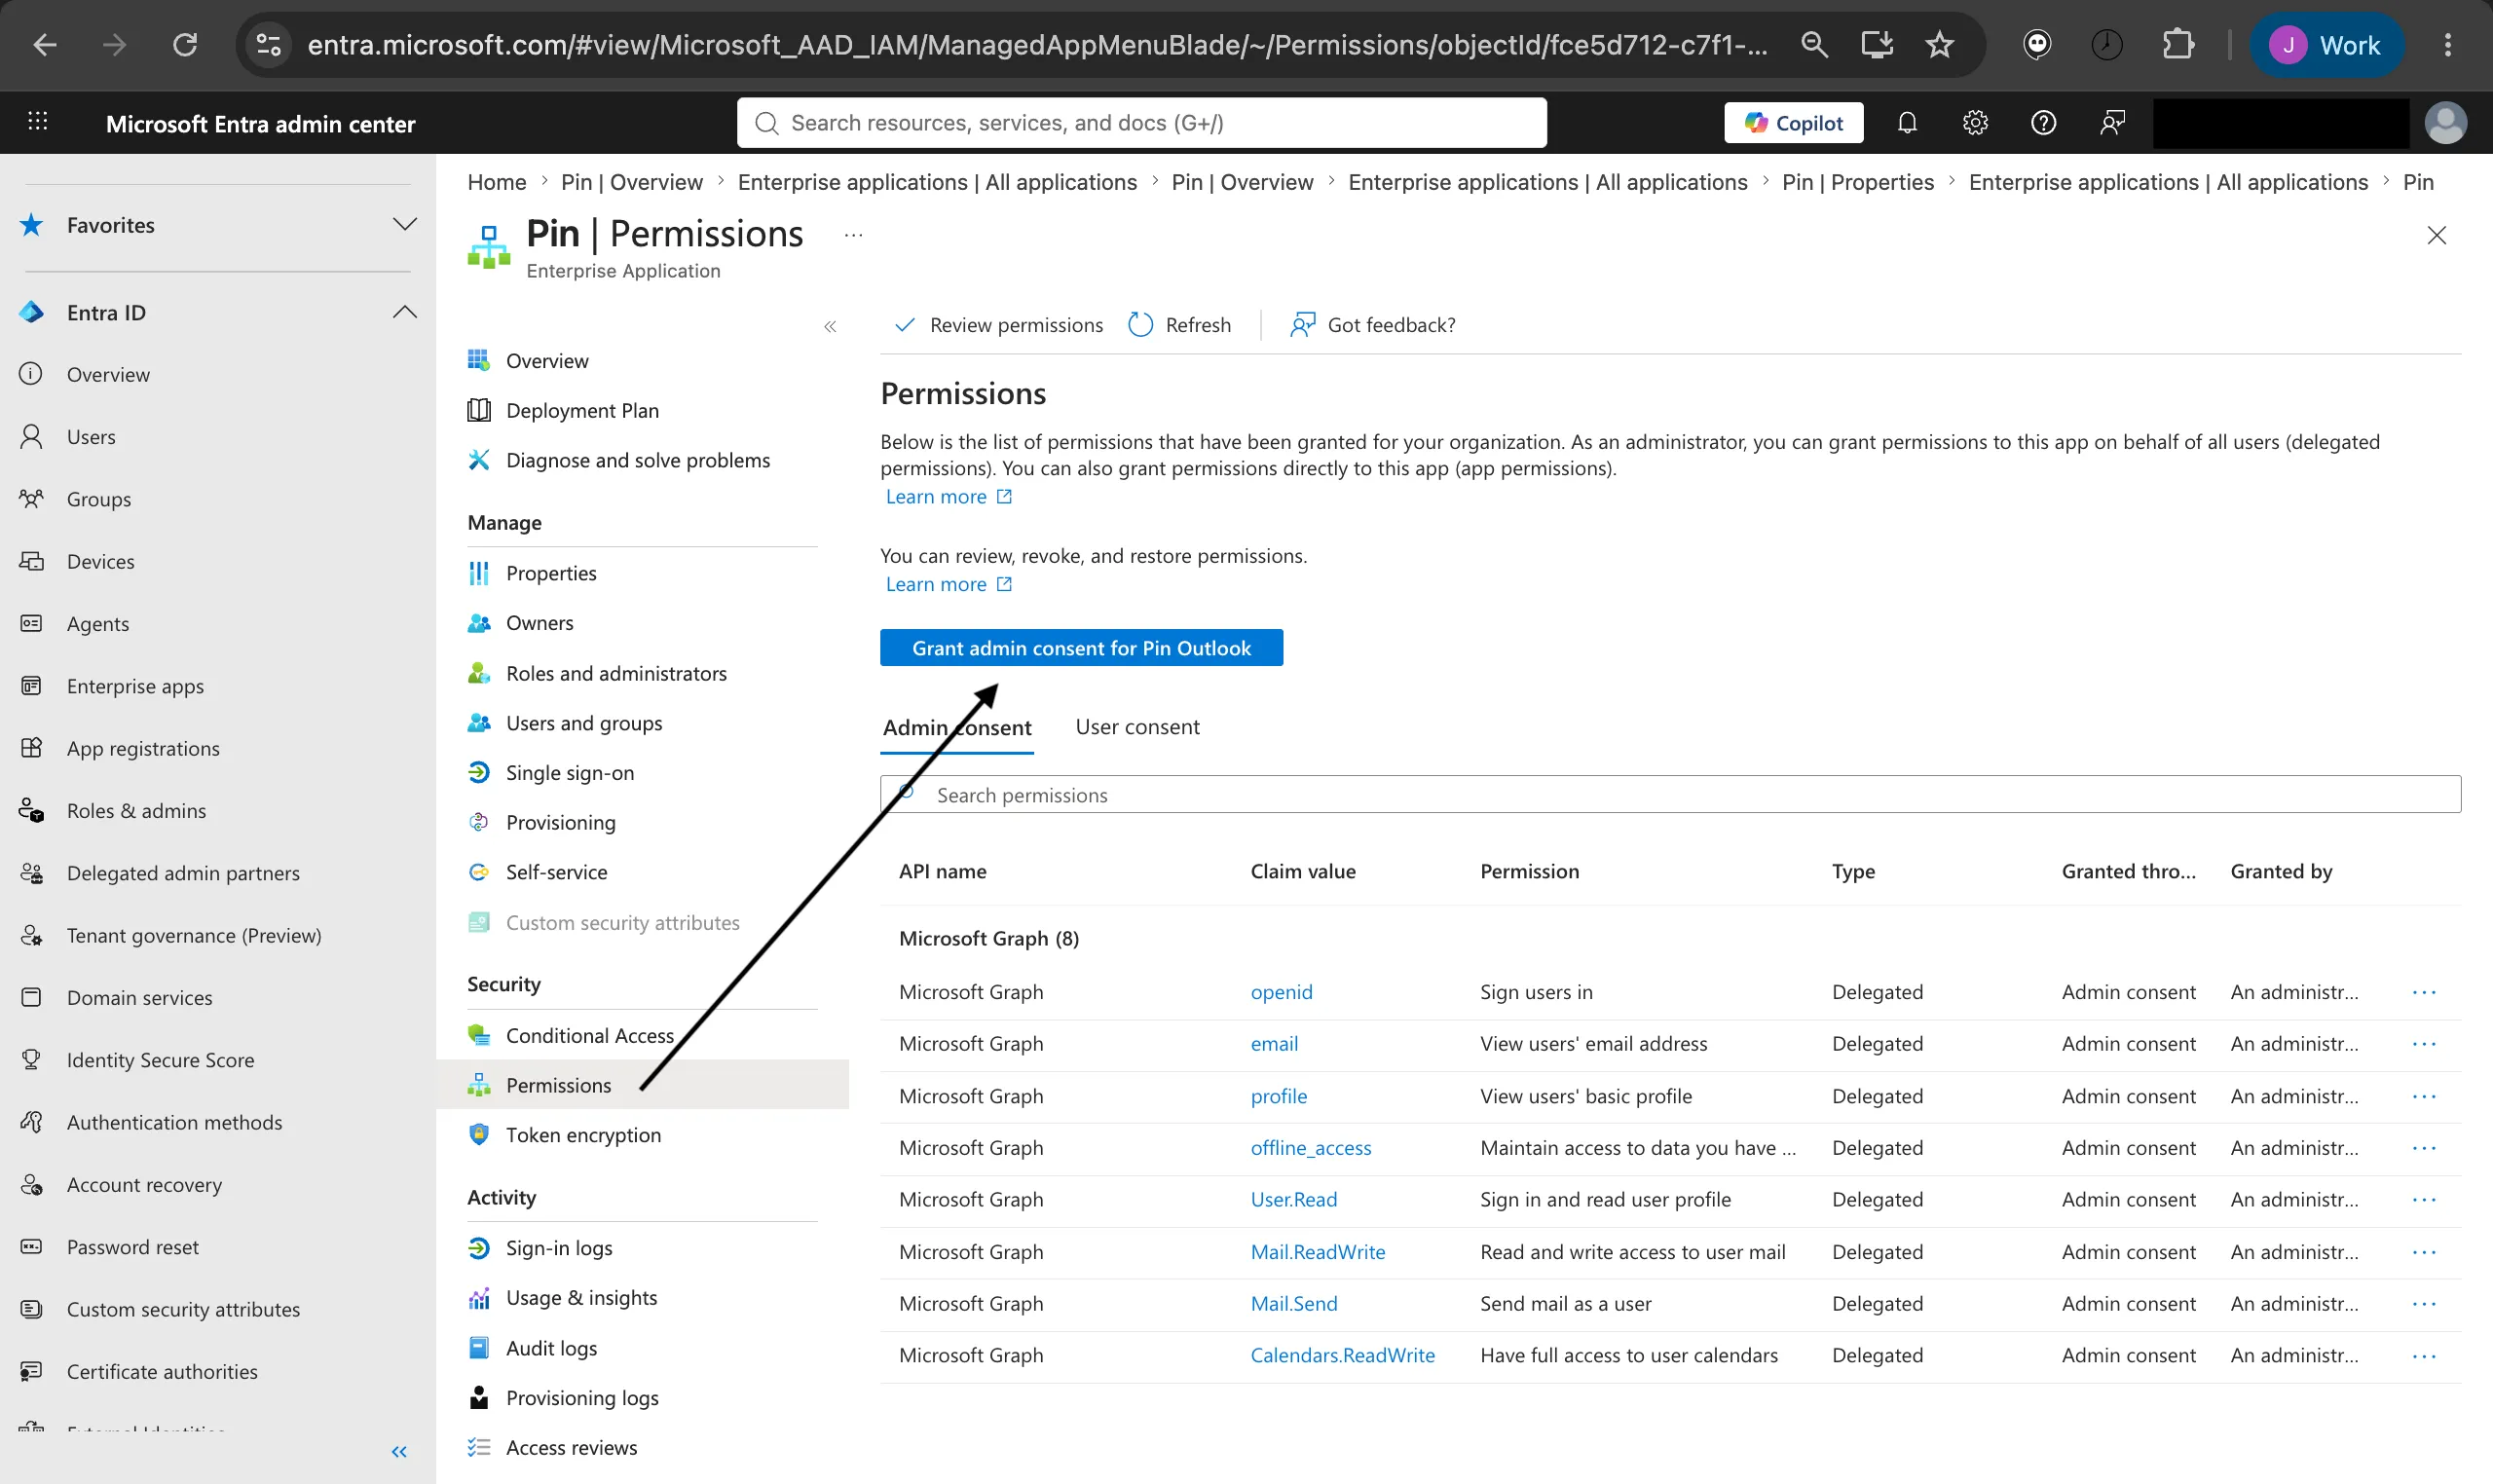
Task: Click the install app icon in address bar
Action: tap(1877, 45)
